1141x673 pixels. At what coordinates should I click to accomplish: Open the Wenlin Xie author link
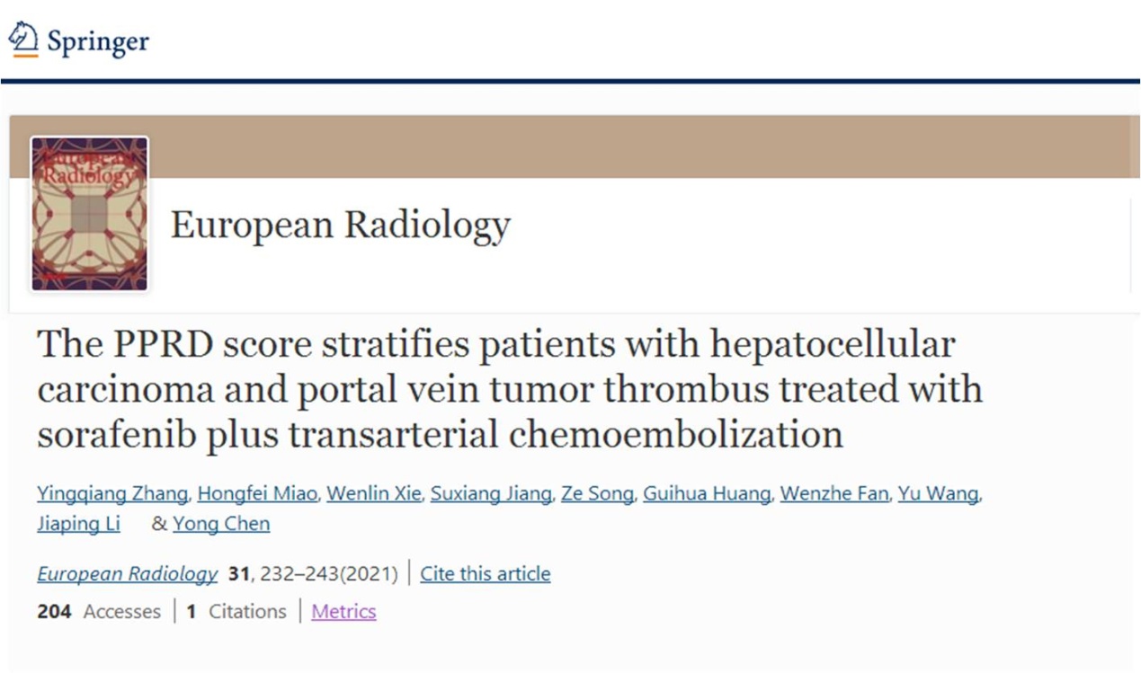(373, 493)
